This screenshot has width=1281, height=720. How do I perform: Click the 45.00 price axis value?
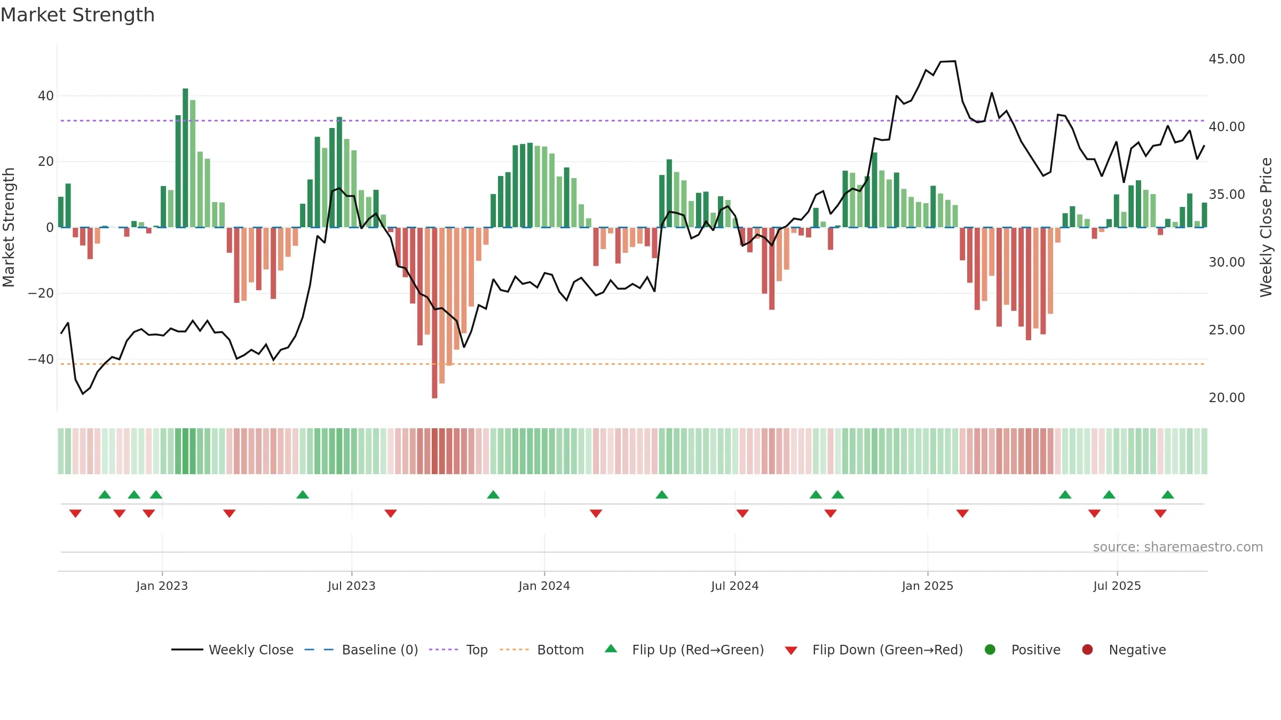1227,59
